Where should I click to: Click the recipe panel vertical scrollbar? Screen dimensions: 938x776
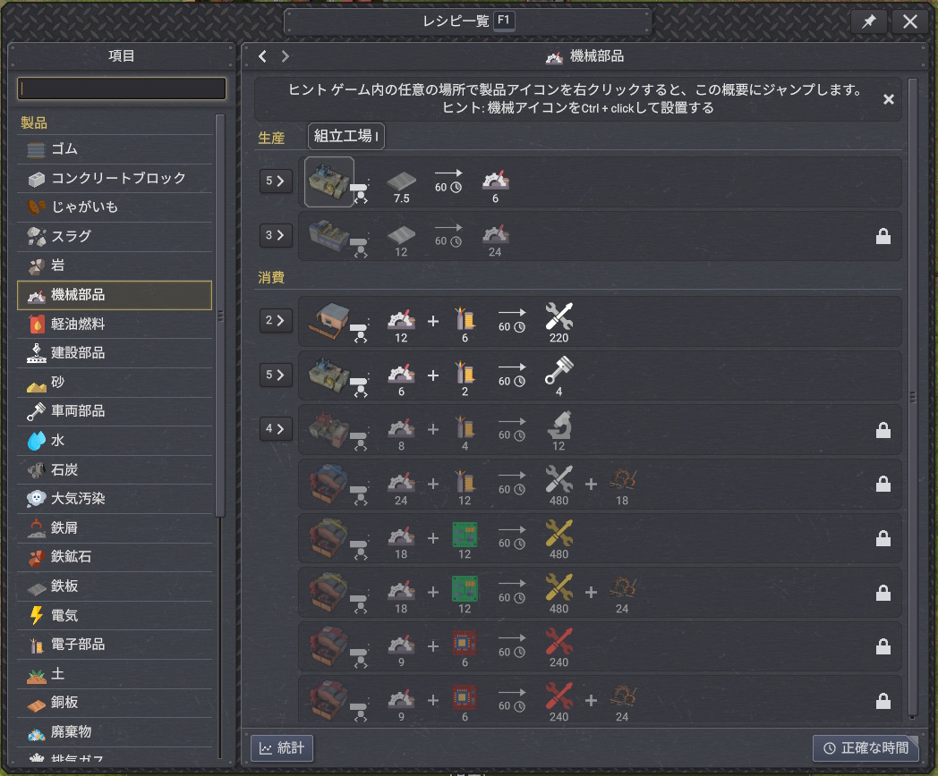(x=912, y=396)
